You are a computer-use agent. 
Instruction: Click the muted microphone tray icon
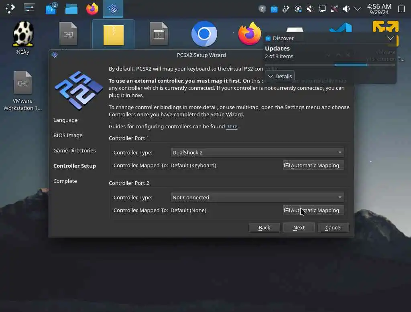[x=310, y=9]
